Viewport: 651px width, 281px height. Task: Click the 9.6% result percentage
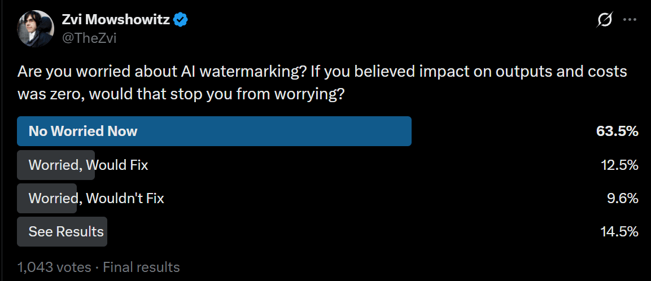click(x=622, y=199)
